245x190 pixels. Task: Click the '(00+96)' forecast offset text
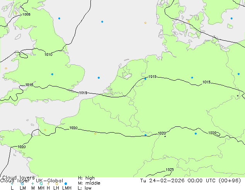point(230,181)
